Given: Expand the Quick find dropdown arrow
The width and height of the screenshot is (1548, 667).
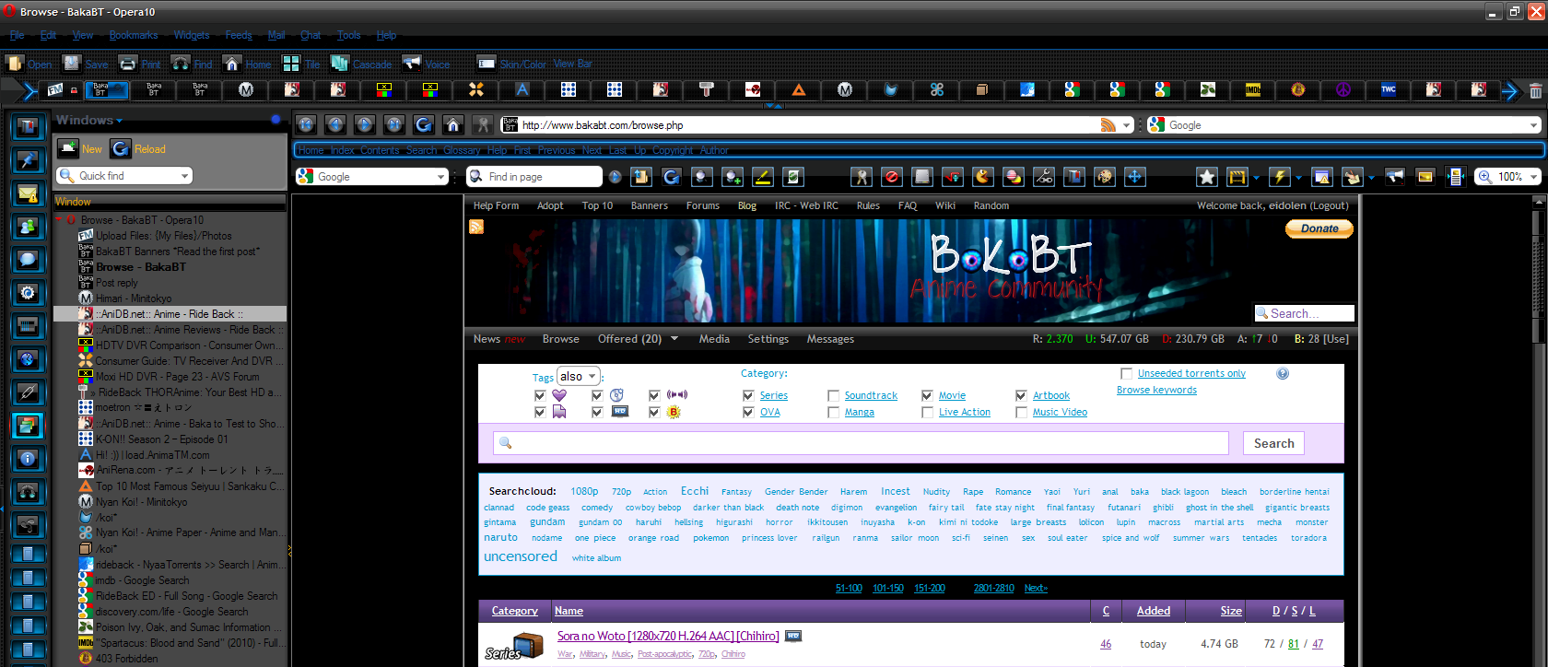Looking at the screenshot, I should click(x=184, y=175).
